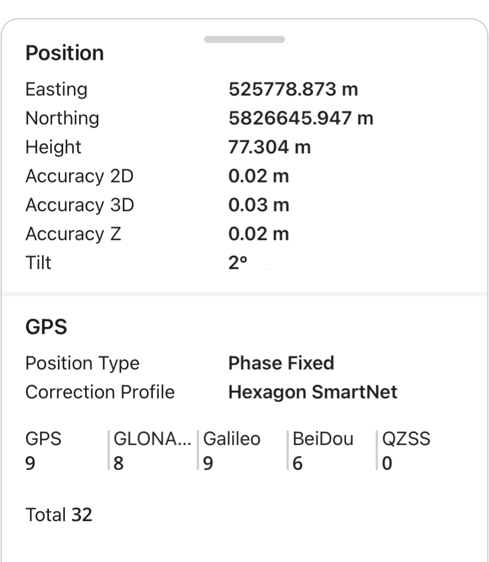489x562 pixels.
Task: Tap the truncated GLONA... satellite cell
Action: pyautogui.click(x=153, y=450)
